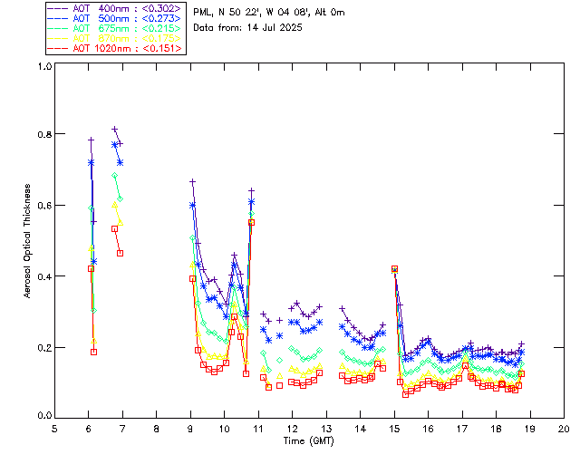The height and width of the screenshot is (464, 580).
Task: Click the 16 x-axis tick label
Action: (428, 430)
